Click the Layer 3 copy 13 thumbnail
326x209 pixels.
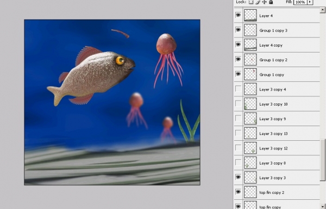pyautogui.click(x=250, y=133)
